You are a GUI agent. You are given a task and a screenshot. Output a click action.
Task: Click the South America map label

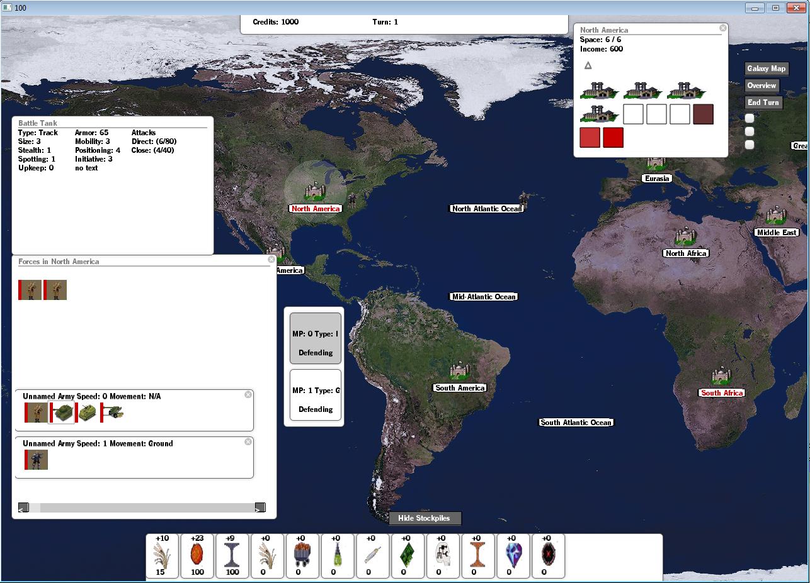(460, 388)
